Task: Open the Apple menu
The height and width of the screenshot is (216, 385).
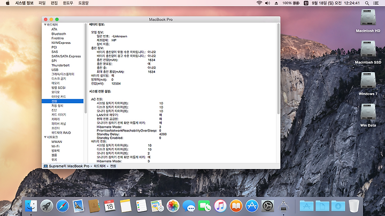Action: coord(7,3)
